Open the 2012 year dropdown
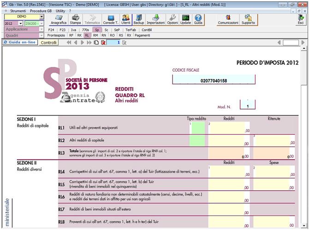 (x=20, y=24)
